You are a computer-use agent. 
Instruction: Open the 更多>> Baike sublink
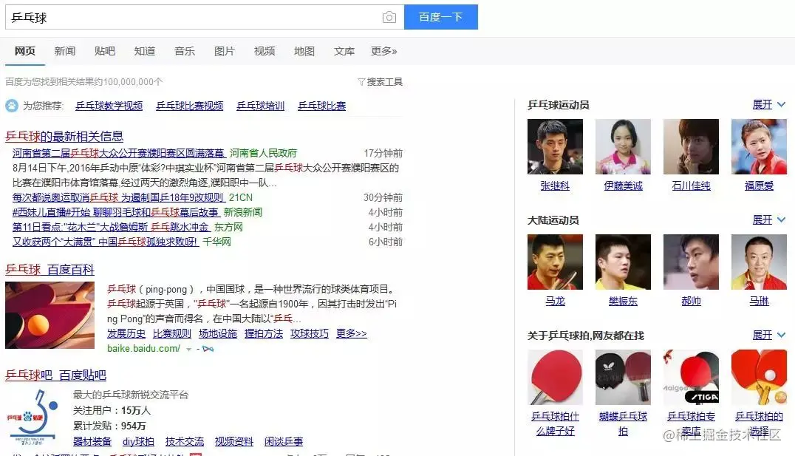point(352,333)
